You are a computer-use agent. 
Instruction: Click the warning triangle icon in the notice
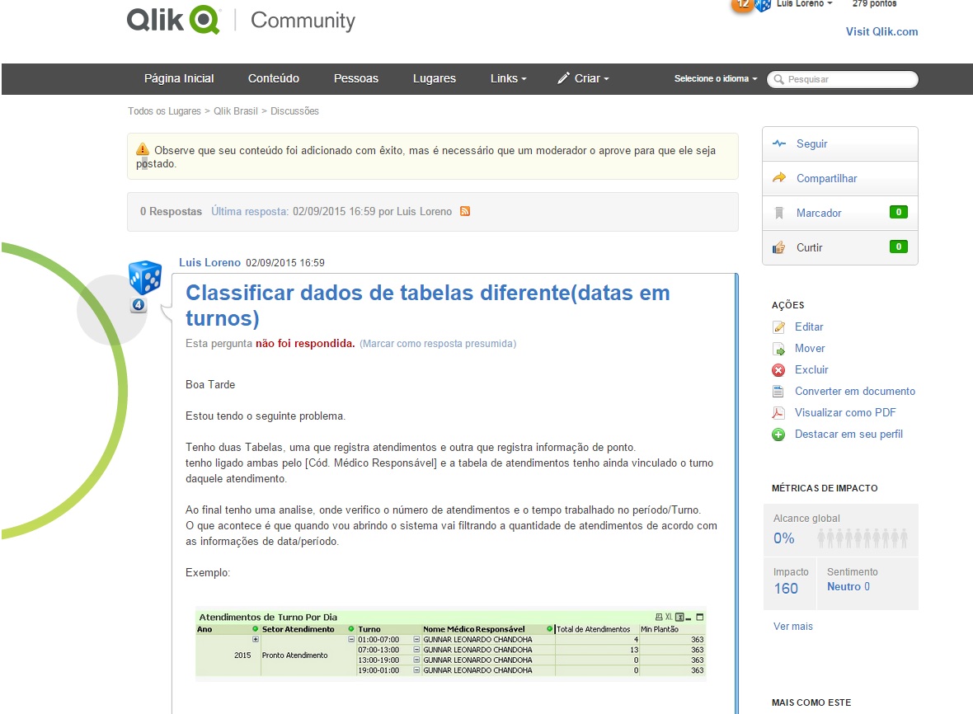pos(143,149)
